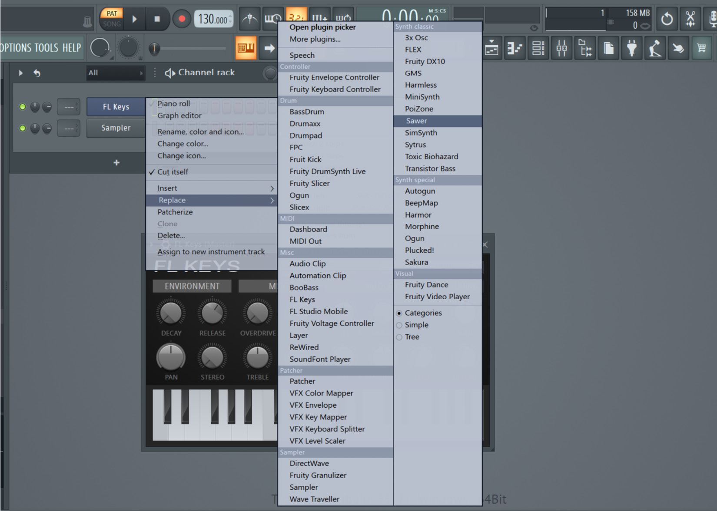
Task: Click the plus to add a channel
Action: pos(116,162)
